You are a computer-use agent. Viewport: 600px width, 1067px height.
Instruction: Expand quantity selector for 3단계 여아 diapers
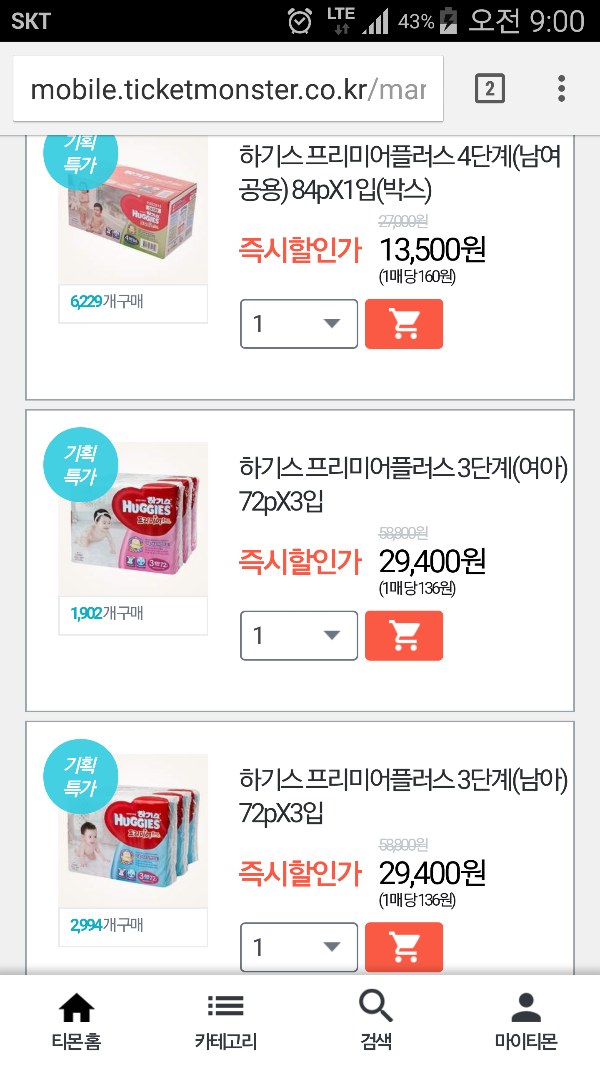click(299, 635)
